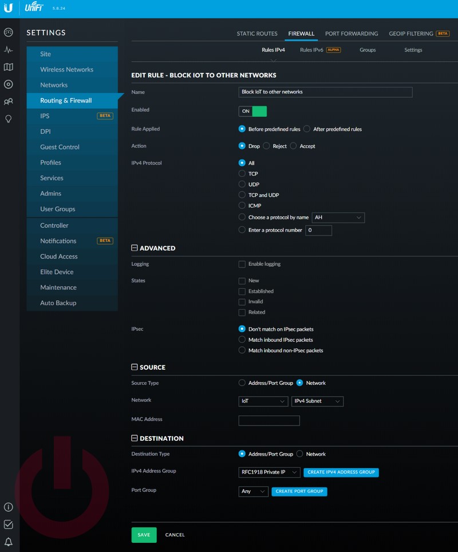This screenshot has height=552, width=458.
Task: Click the UniFi wordmark logo
Action: [x=34, y=7]
